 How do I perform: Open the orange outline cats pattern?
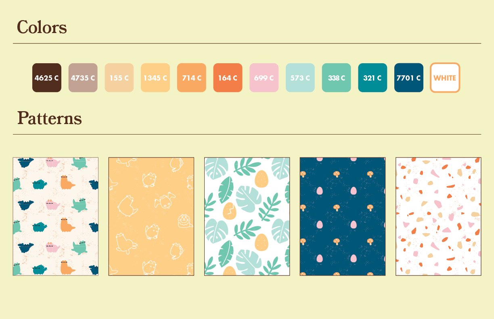pyautogui.click(x=151, y=216)
